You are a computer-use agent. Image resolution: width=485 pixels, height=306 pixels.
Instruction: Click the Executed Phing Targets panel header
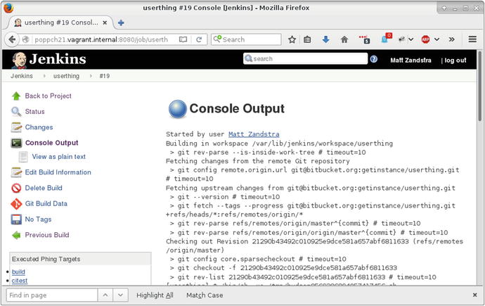[80, 259]
